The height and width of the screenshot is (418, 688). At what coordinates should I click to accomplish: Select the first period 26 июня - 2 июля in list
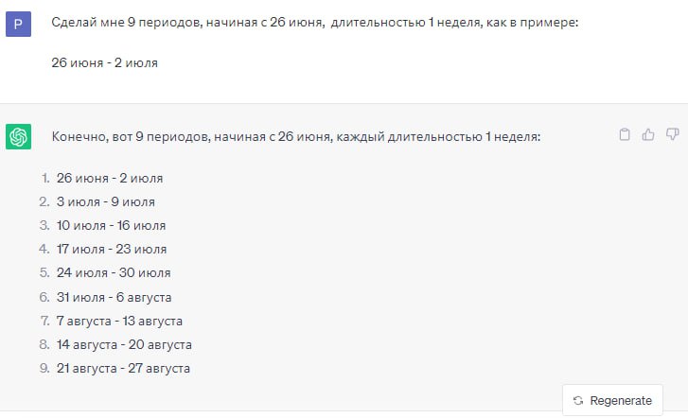coord(109,178)
